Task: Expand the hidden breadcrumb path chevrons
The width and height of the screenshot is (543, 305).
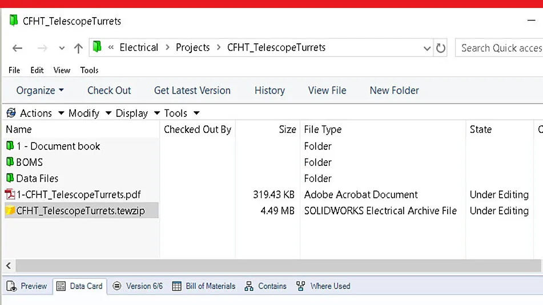Action: 111,47
